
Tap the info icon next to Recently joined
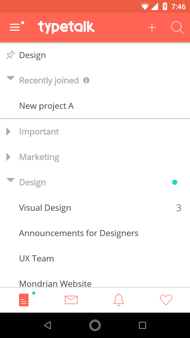click(86, 80)
